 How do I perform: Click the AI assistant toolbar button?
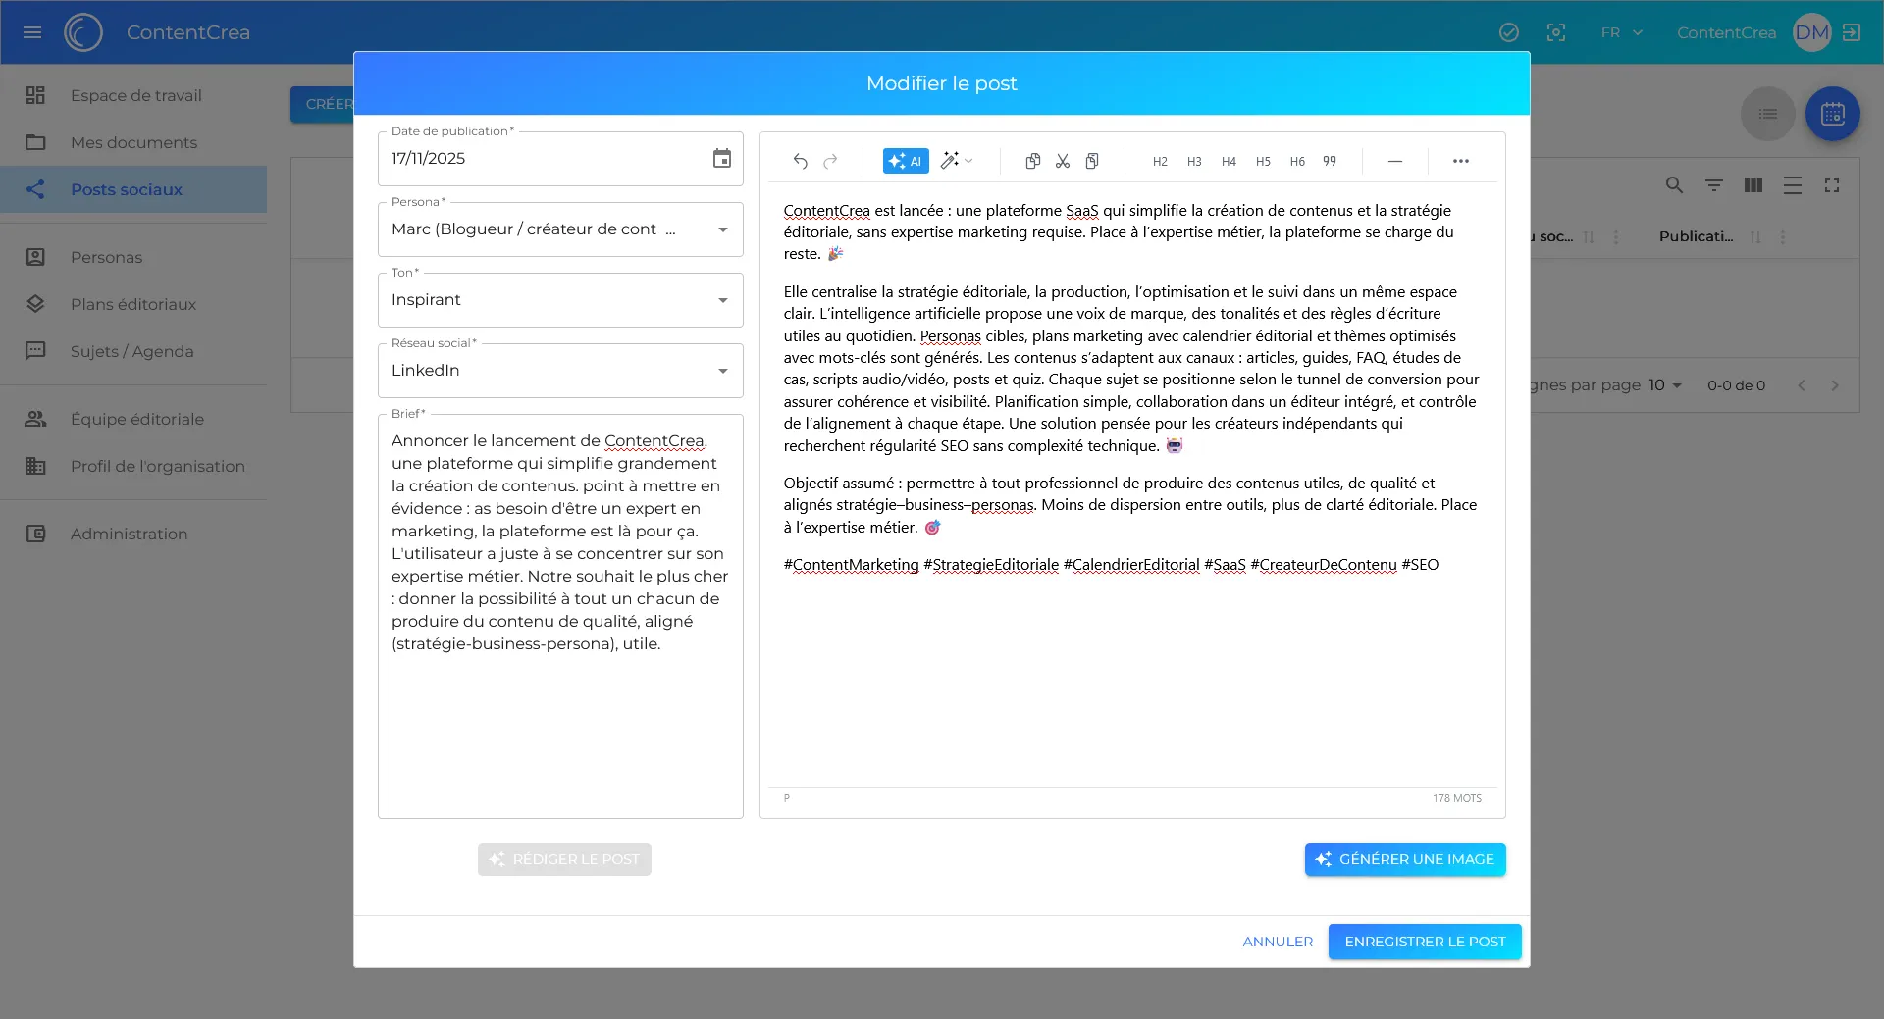(x=905, y=161)
